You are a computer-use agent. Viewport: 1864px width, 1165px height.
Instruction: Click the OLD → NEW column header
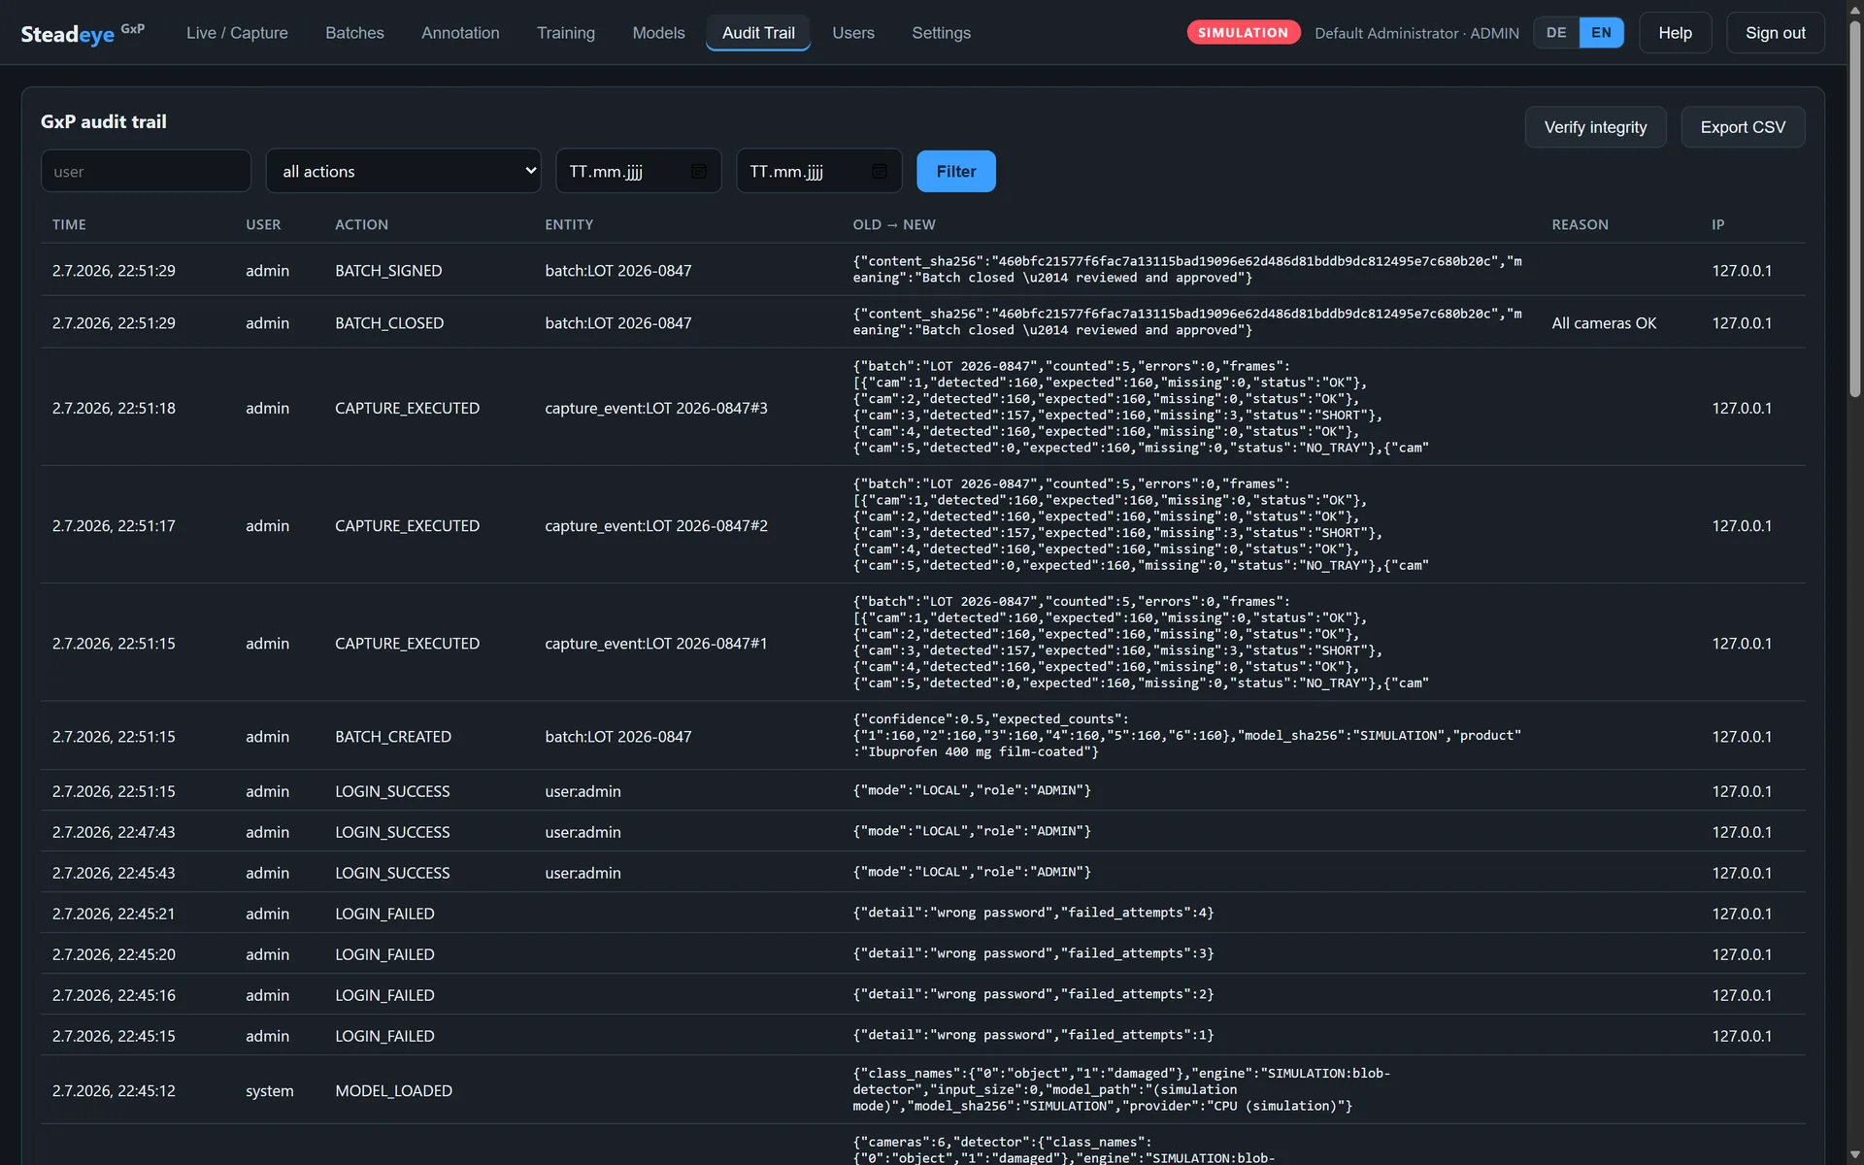(x=894, y=224)
